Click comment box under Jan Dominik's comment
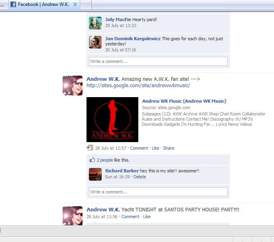This screenshot has width=274, height=242. (158, 61)
